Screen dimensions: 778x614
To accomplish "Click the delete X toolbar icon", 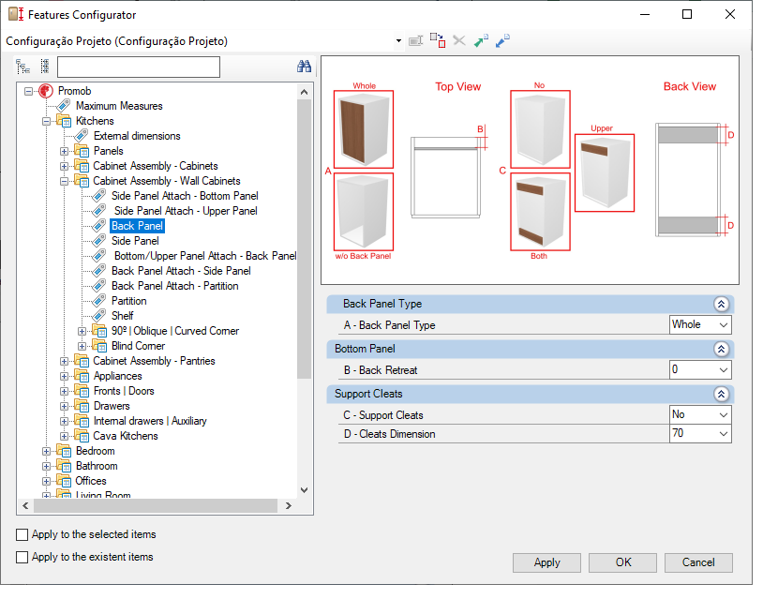I will tap(459, 40).
